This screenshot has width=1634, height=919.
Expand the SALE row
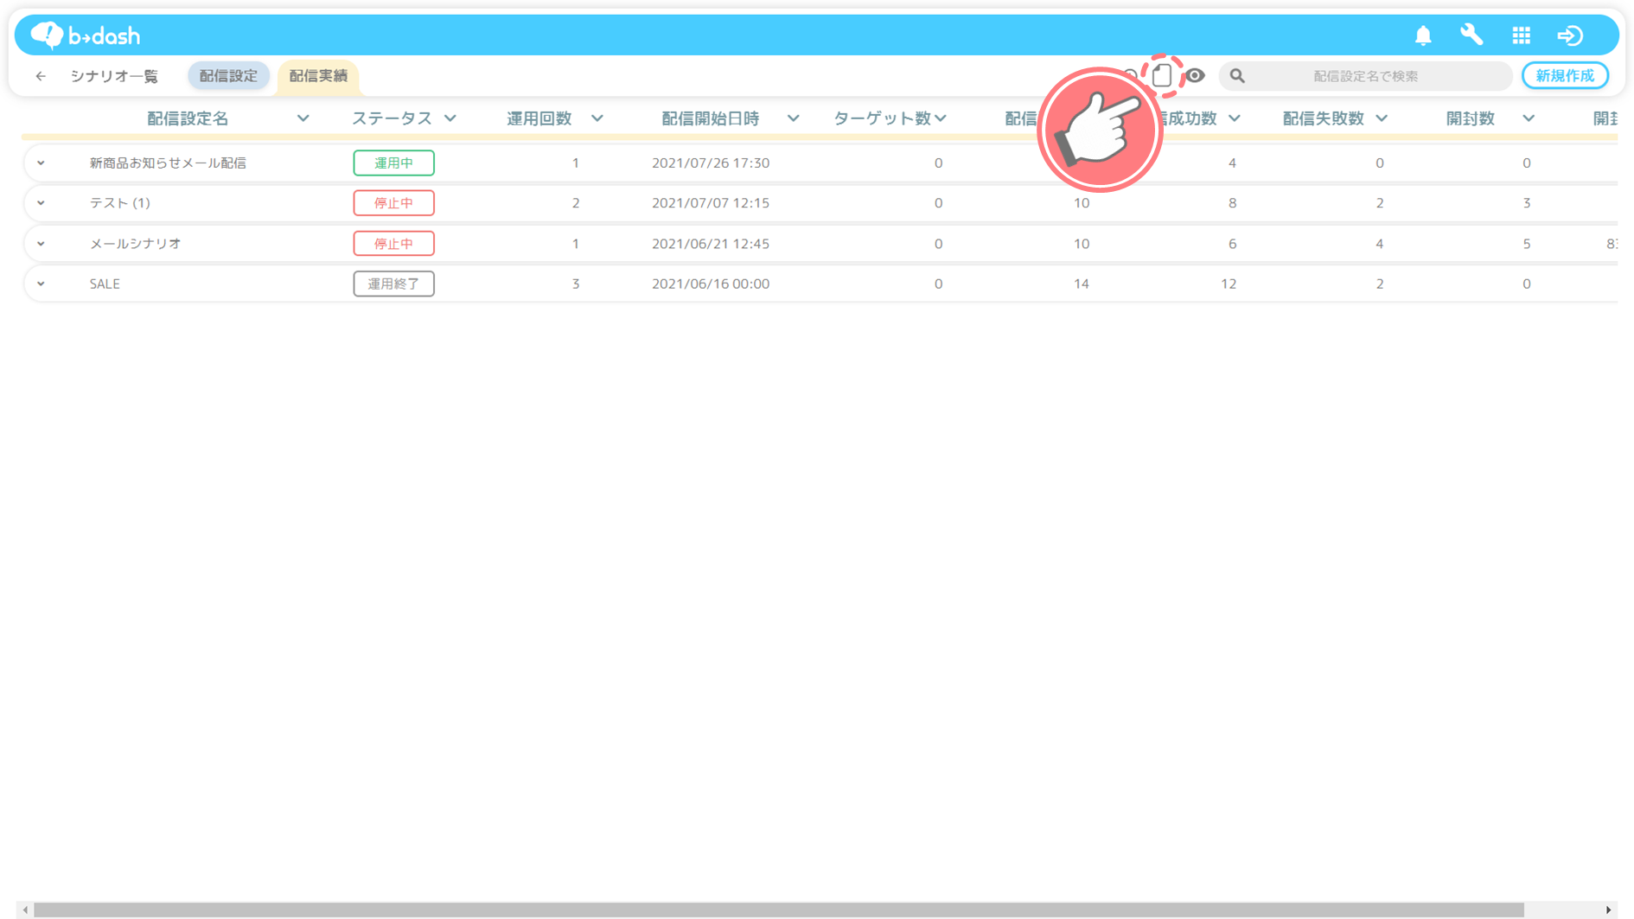pos(41,284)
